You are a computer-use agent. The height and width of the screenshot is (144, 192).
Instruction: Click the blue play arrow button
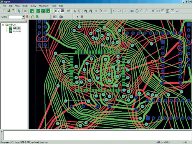[77, 17]
